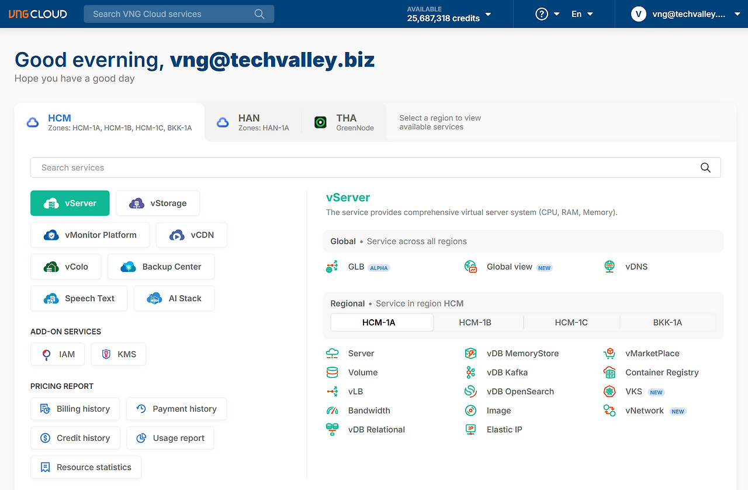Open the AI Stack service
748x490 pixels.
174,298
